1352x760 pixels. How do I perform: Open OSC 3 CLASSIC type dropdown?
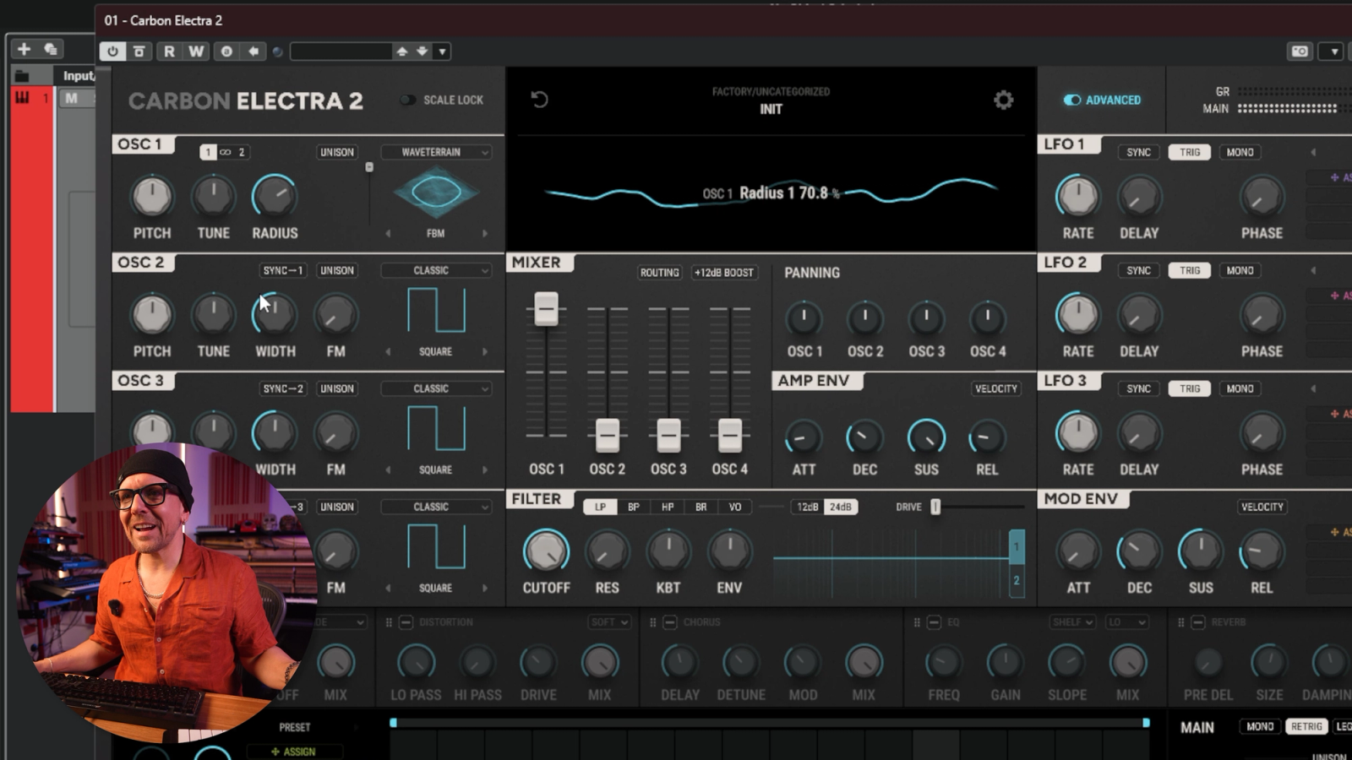(436, 388)
